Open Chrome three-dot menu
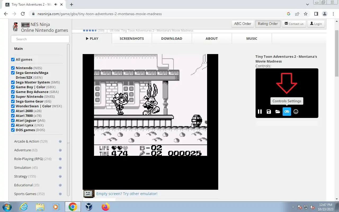 pos(333,14)
